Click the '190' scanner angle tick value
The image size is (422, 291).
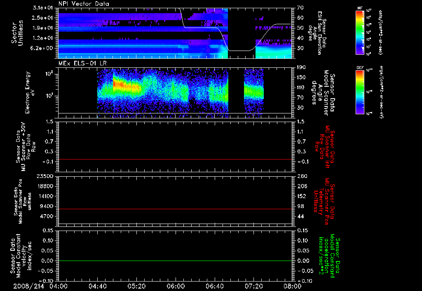coord(301,67)
